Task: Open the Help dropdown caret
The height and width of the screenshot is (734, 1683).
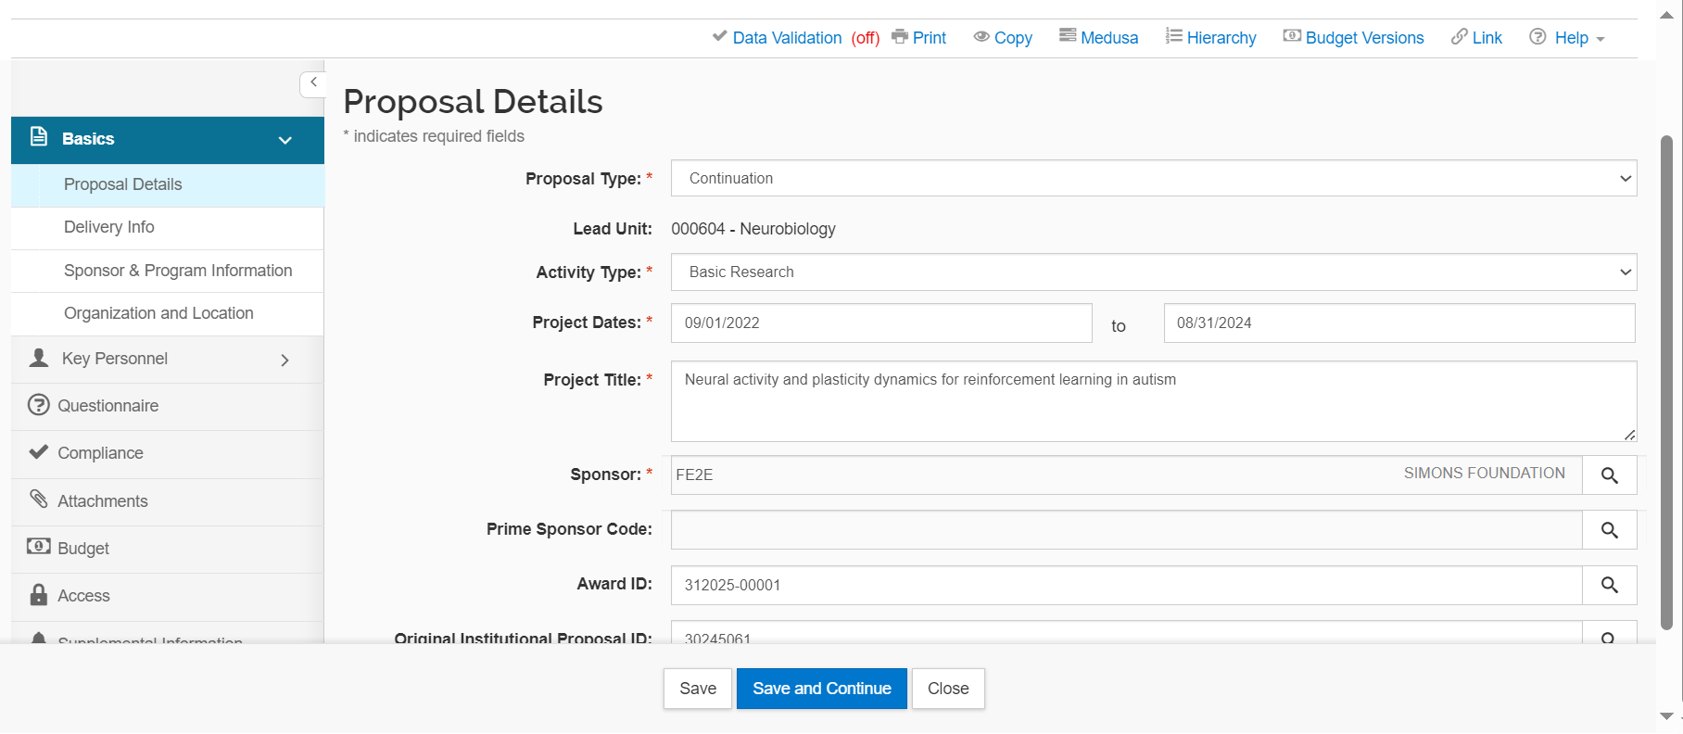Action: [x=1601, y=39]
